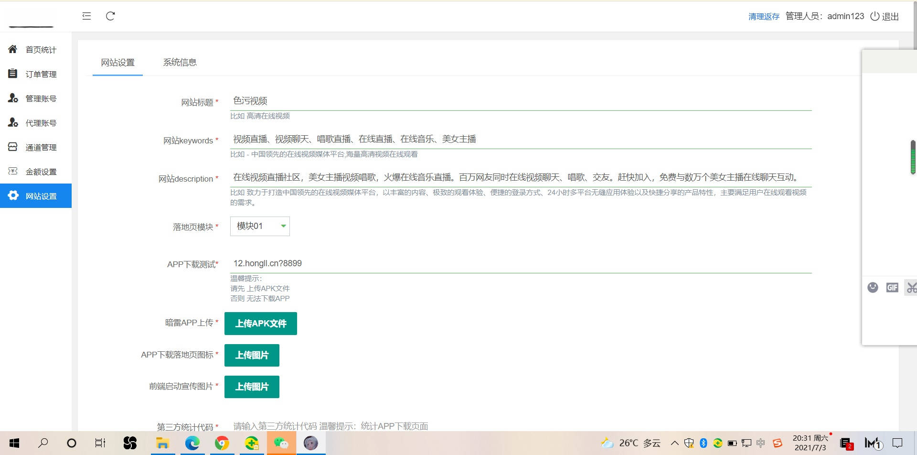Click into the 网站keywords input field
The image size is (917, 455).
tap(521, 139)
